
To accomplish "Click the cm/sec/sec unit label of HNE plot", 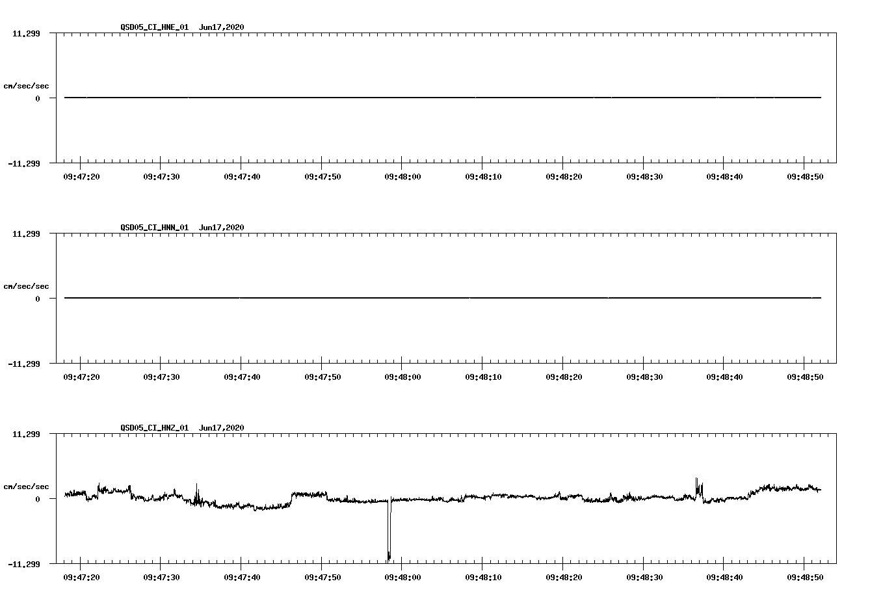I will click(26, 86).
